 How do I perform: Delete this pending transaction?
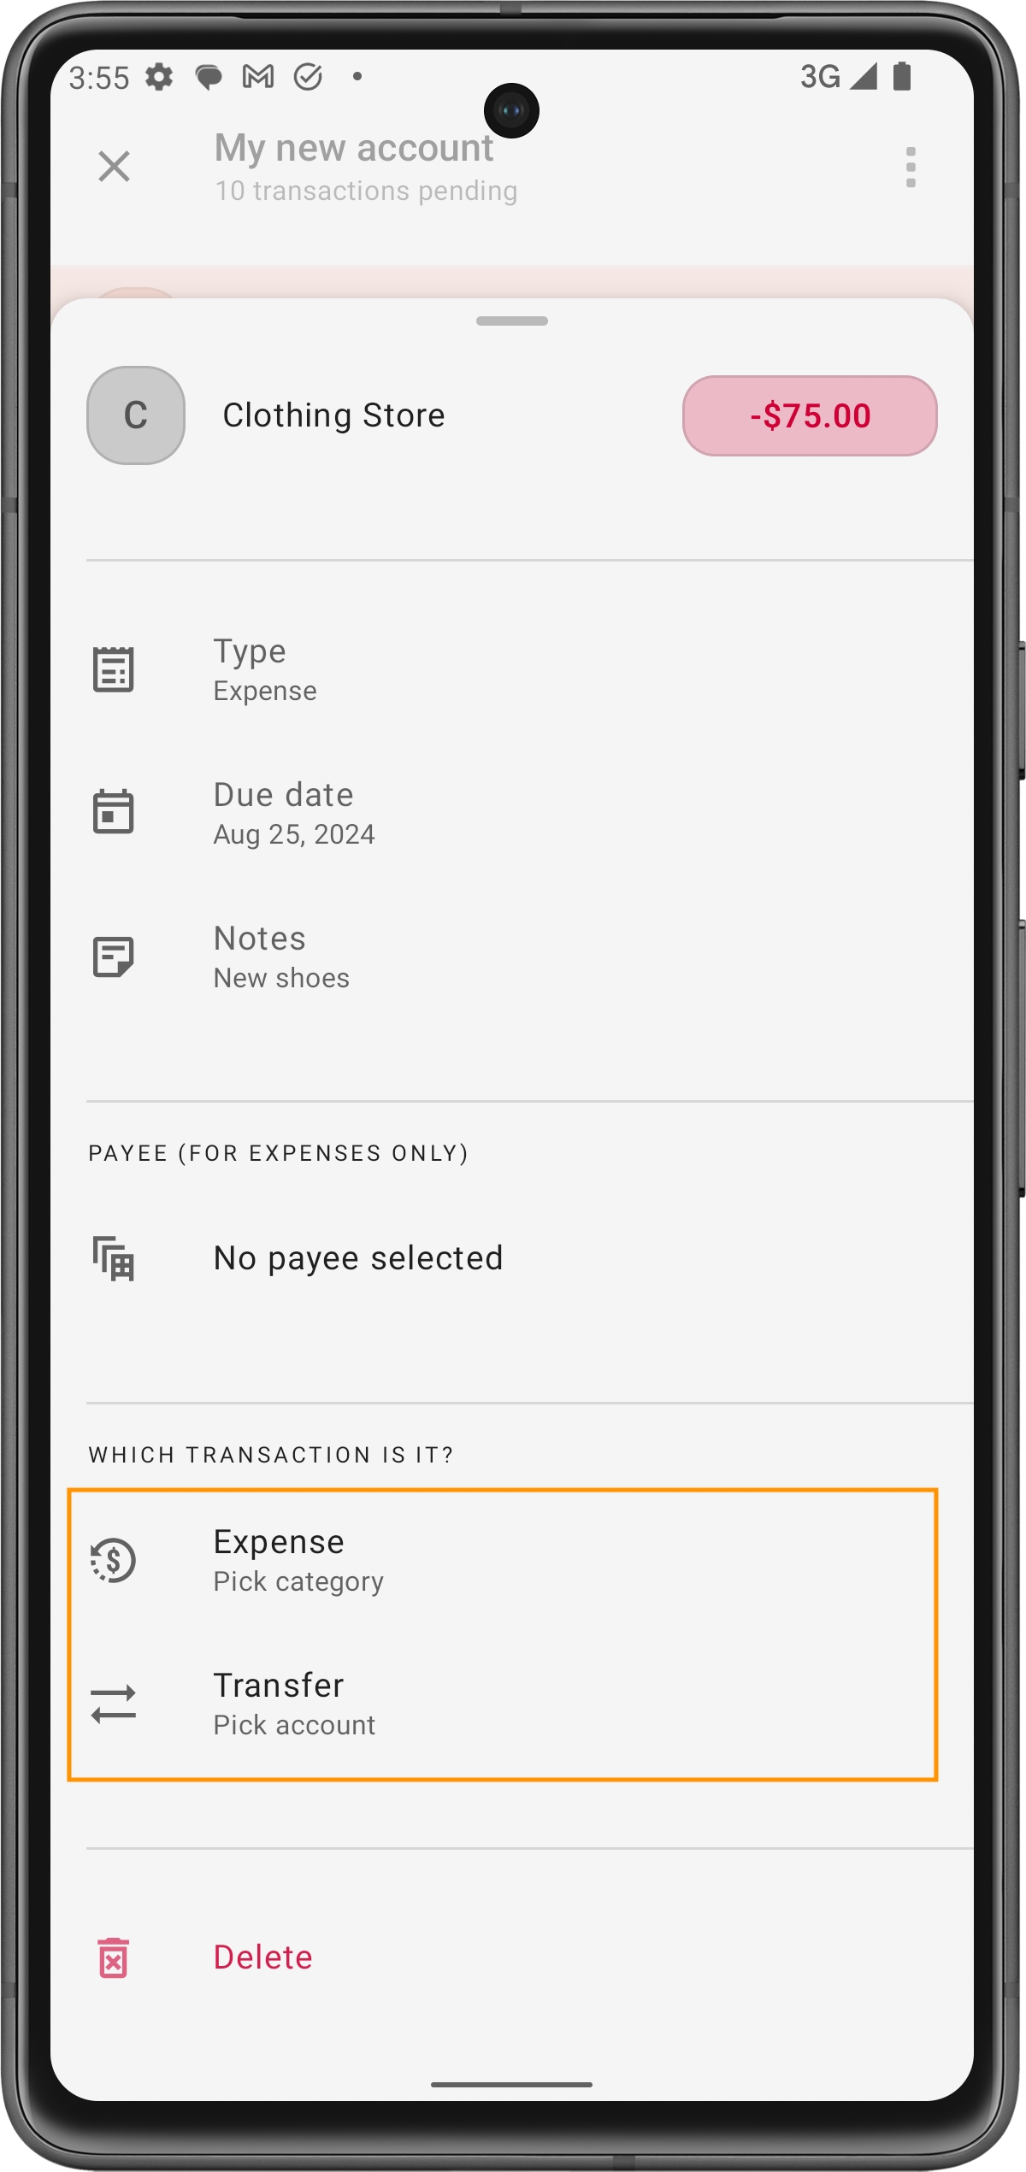pos(511,1957)
